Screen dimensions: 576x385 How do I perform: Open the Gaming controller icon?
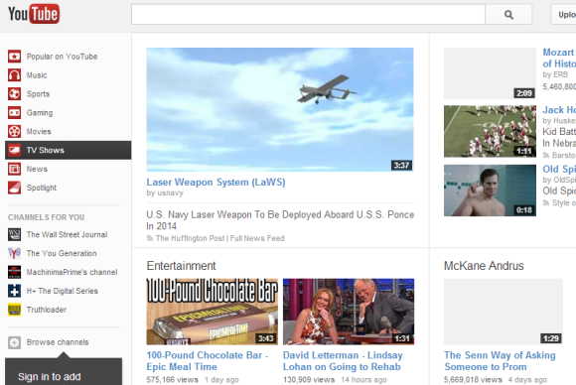pyautogui.click(x=14, y=113)
